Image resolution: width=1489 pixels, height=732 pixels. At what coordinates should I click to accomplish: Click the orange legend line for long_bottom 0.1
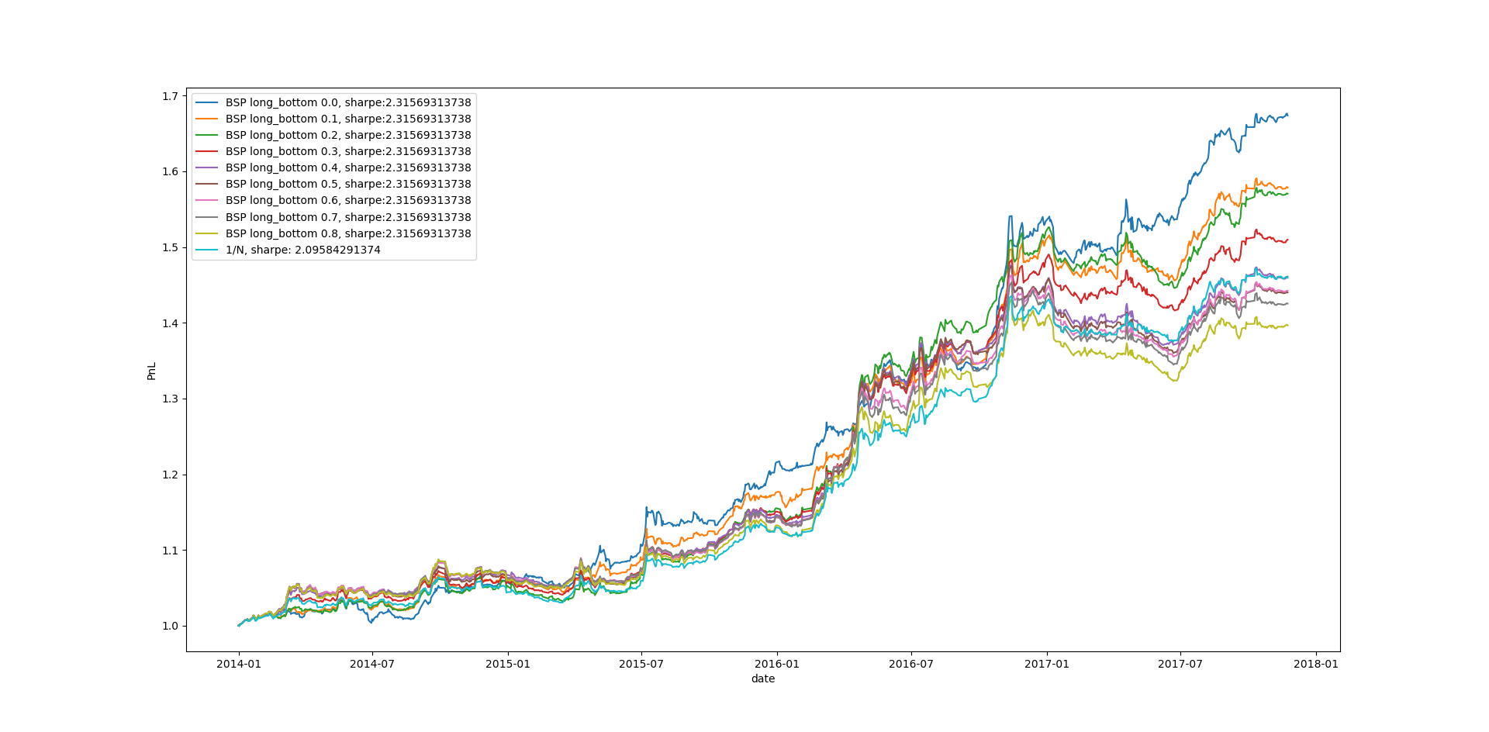(207, 119)
